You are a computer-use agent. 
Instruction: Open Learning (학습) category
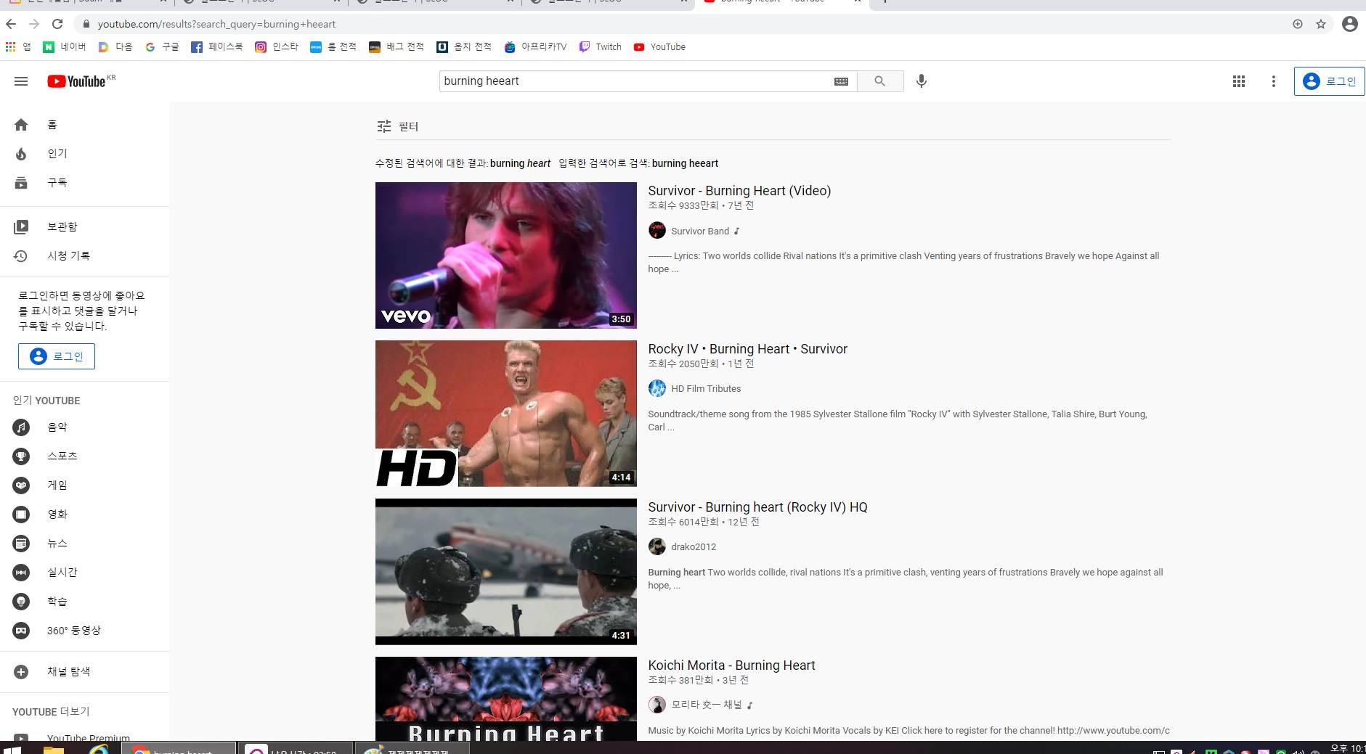[x=84, y=602]
